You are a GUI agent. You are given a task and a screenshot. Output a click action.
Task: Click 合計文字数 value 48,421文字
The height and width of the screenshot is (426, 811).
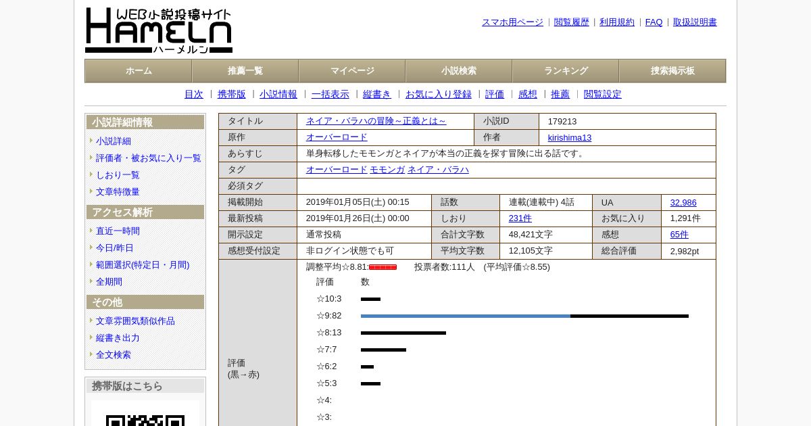[x=531, y=235]
